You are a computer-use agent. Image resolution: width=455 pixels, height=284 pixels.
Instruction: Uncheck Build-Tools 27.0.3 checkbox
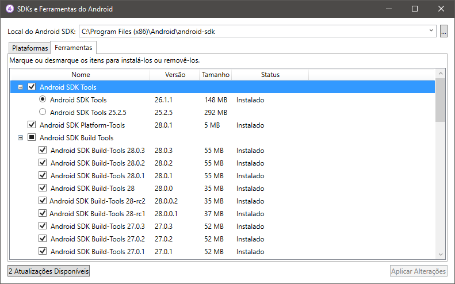[43, 226]
